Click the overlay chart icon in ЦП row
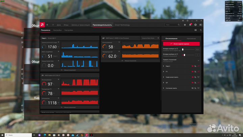243x137 pixels. (195, 83)
